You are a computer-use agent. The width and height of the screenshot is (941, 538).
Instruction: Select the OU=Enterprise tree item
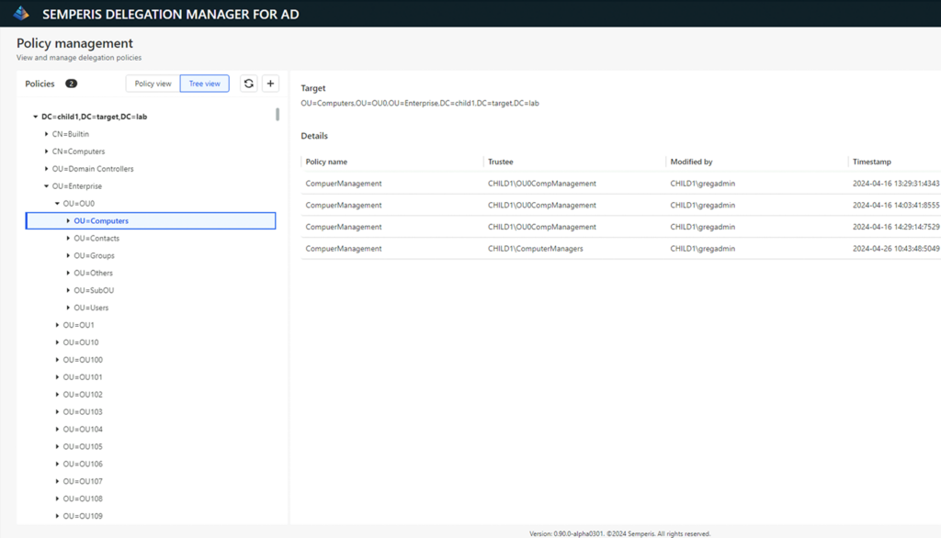point(77,186)
